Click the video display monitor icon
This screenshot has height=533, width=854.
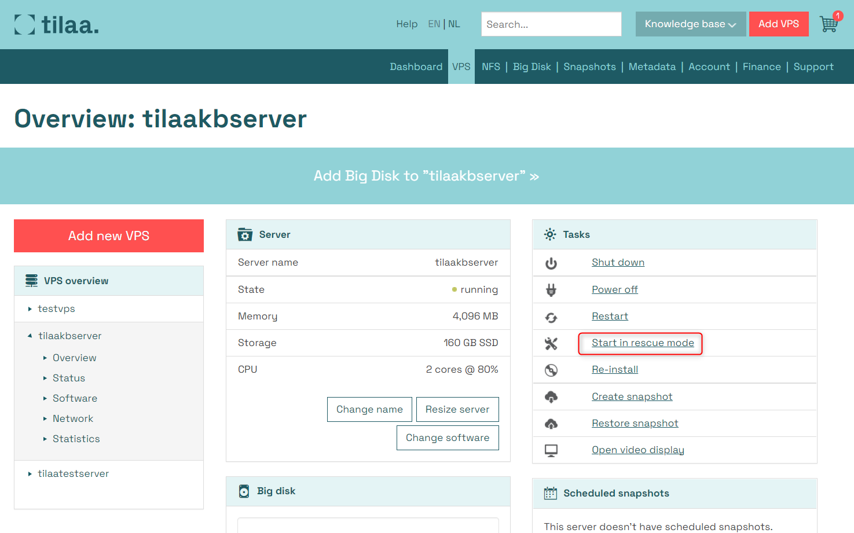[551, 450]
